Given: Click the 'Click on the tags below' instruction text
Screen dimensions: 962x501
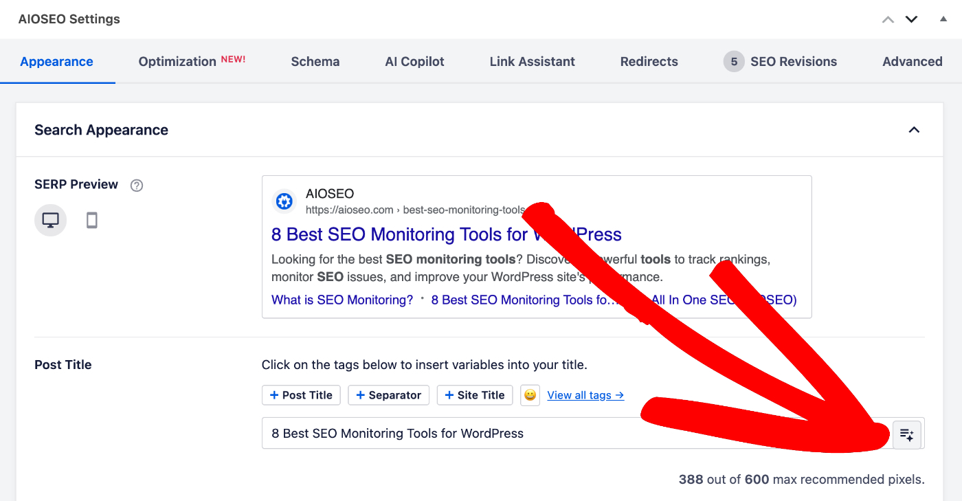Looking at the screenshot, I should coord(425,365).
